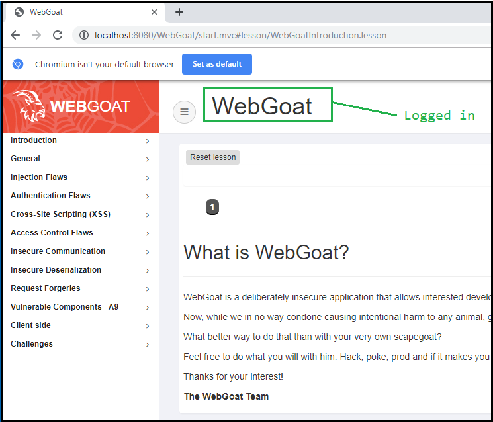The image size is (493, 422).
Task: Go back using browser back arrow
Action: click(x=16, y=35)
